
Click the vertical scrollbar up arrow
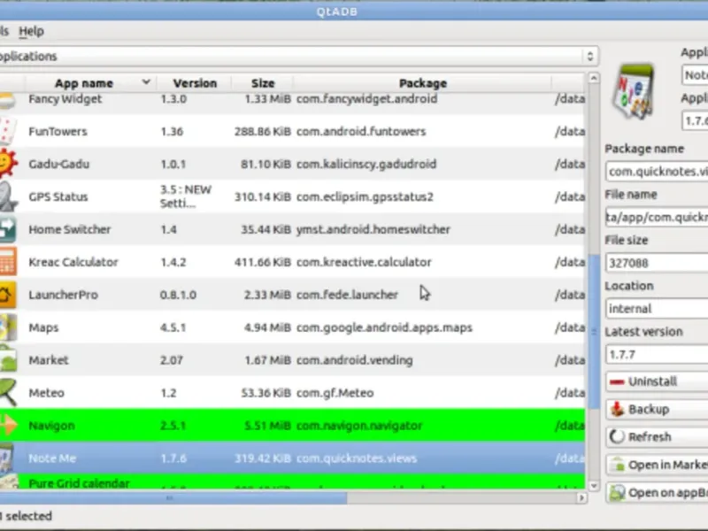[594, 78]
